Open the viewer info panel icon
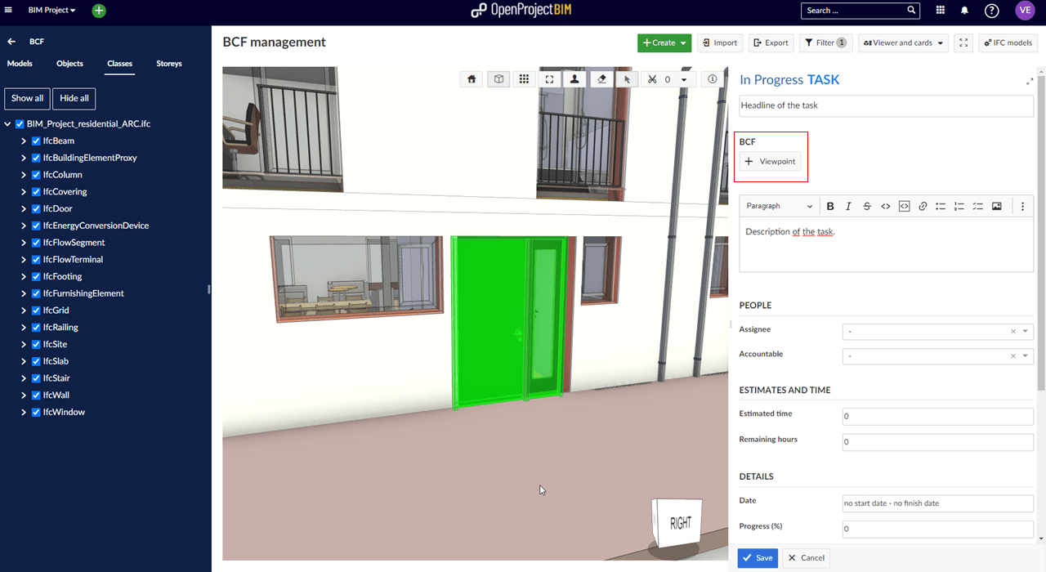 coord(713,79)
